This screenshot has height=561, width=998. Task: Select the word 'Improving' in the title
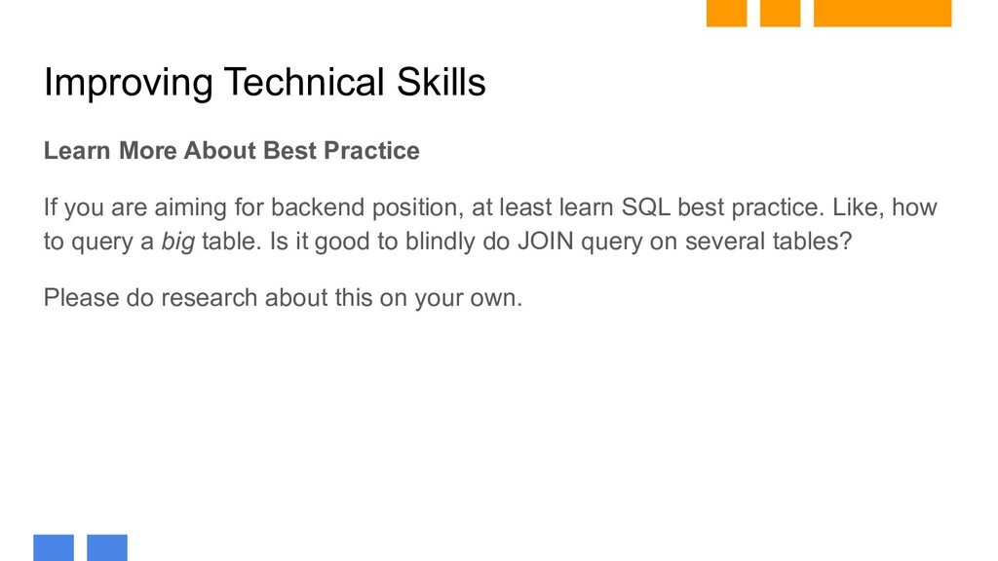pos(128,84)
